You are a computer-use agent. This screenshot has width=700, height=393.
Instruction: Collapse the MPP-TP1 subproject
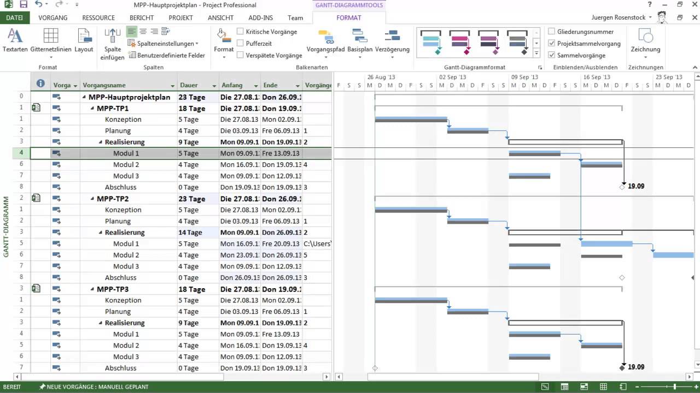pyautogui.click(x=92, y=109)
